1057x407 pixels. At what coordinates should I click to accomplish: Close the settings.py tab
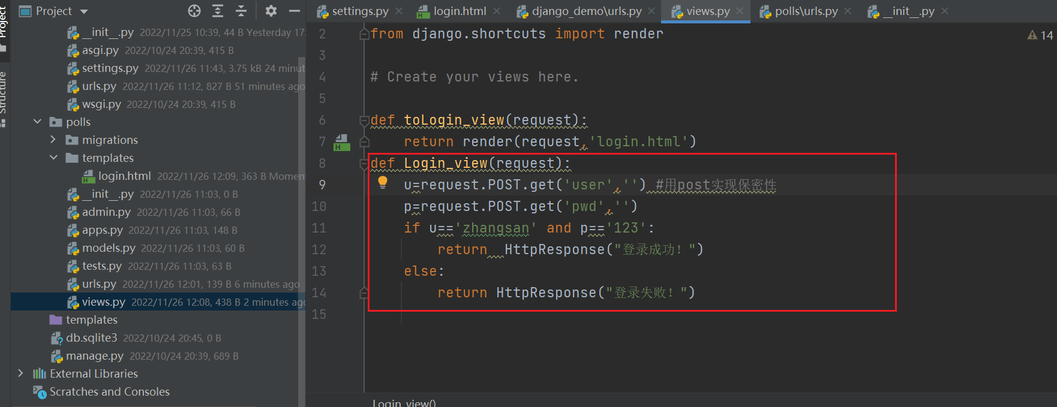pyautogui.click(x=400, y=11)
